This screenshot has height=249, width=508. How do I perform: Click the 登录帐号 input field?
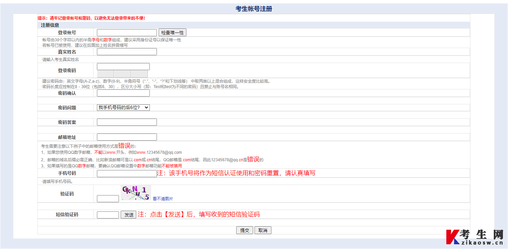[x=127, y=33]
